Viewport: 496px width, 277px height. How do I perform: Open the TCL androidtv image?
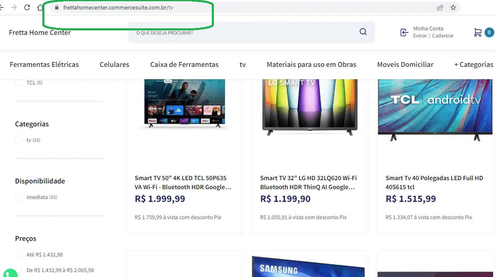pyautogui.click(x=435, y=110)
